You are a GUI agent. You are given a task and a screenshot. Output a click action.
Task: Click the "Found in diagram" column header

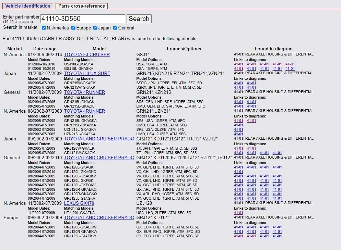pyautogui.click(x=273, y=49)
